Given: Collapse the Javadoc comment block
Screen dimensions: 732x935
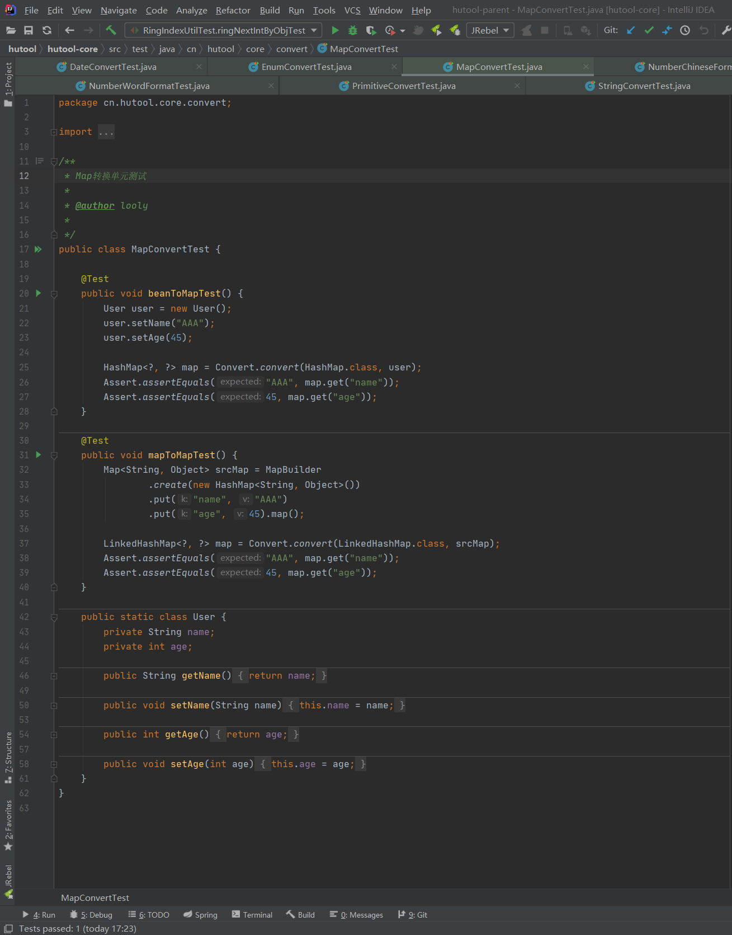Looking at the screenshot, I should 54,161.
